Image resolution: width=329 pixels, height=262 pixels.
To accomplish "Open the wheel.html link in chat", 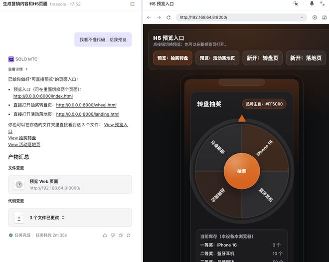I will coord(86,105).
